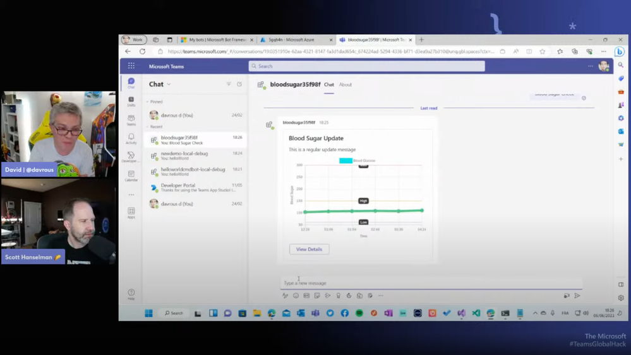Open the Teams app launcher waffle
The width and height of the screenshot is (631, 355).
coord(131,66)
